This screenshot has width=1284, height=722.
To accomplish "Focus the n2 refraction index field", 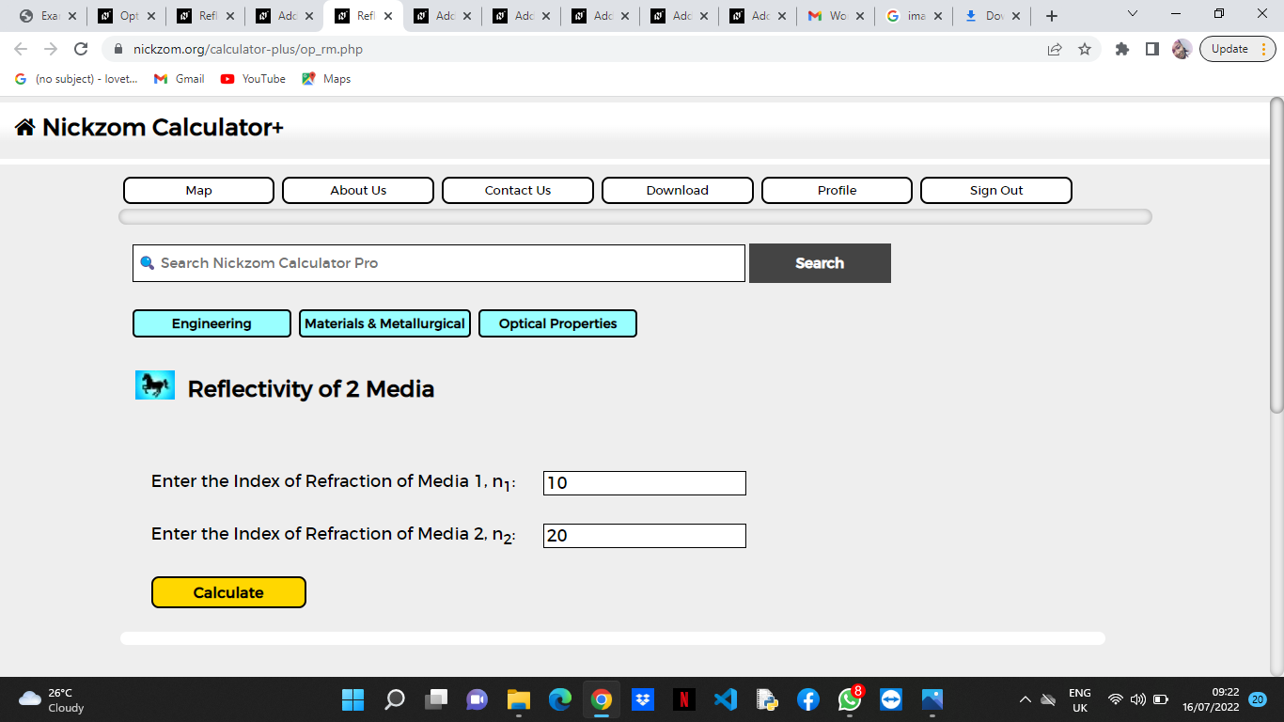I will [x=645, y=536].
